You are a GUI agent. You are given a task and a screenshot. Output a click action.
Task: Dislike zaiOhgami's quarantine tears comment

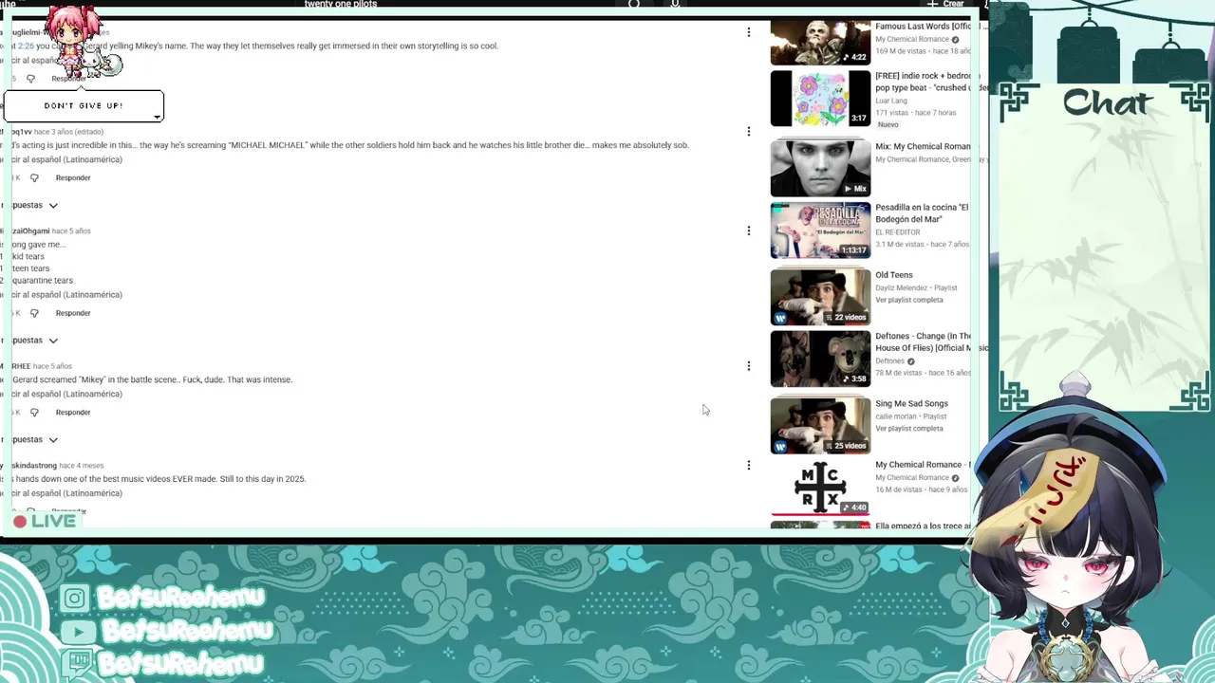click(x=34, y=312)
